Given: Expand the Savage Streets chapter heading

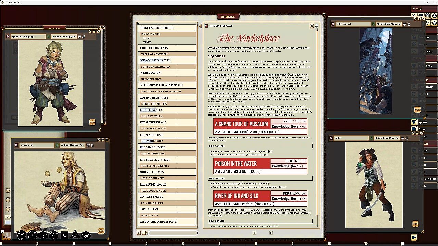Looking at the screenshot, I should click(x=167, y=197).
